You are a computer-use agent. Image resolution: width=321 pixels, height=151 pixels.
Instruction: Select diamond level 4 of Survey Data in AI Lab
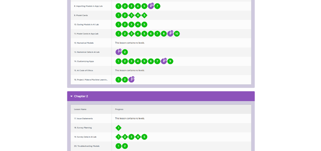pos(138,137)
